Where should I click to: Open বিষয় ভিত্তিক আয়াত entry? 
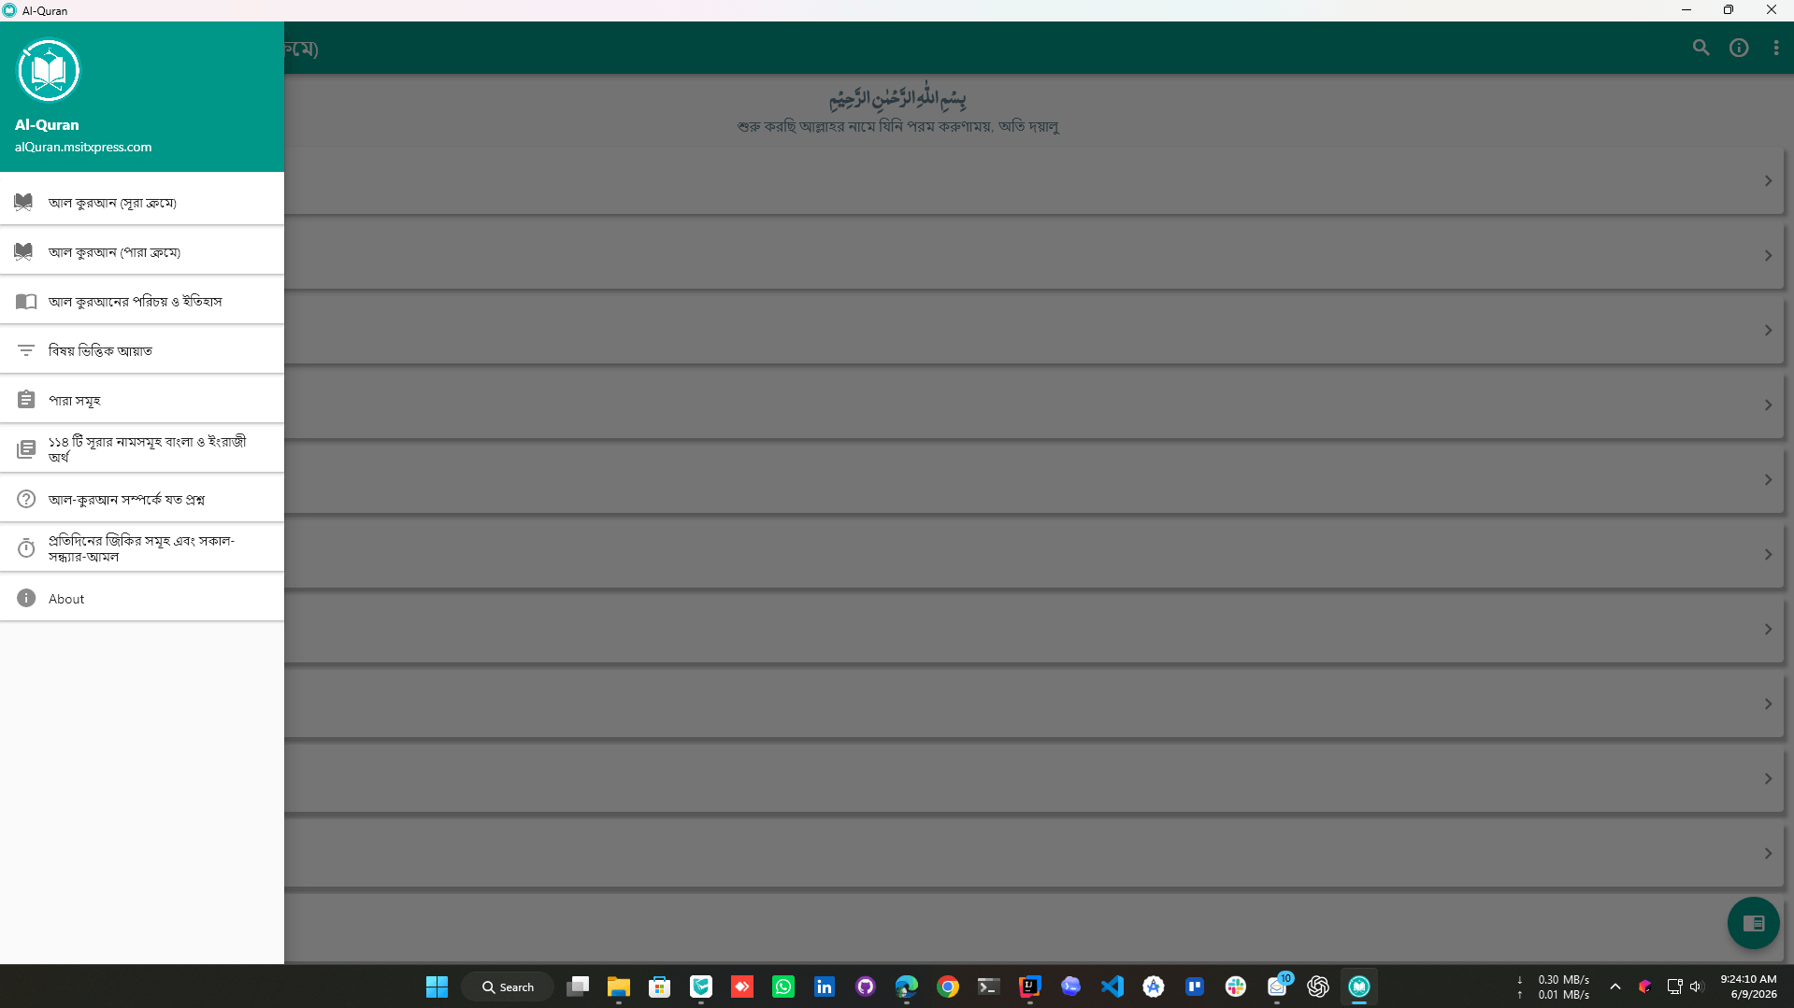(142, 351)
